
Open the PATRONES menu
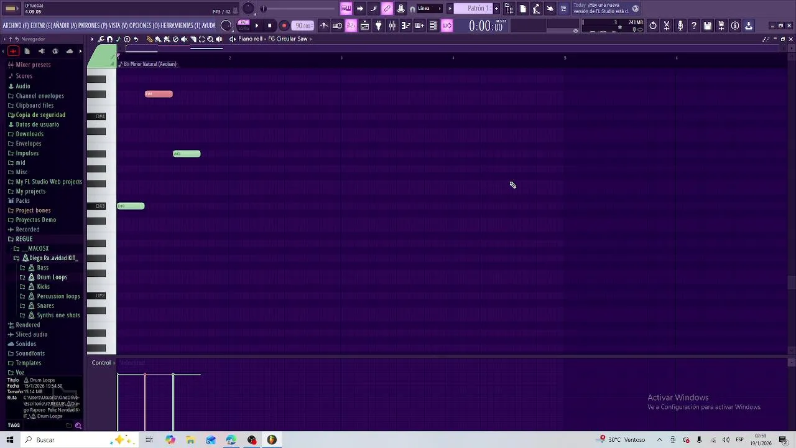point(93,26)
